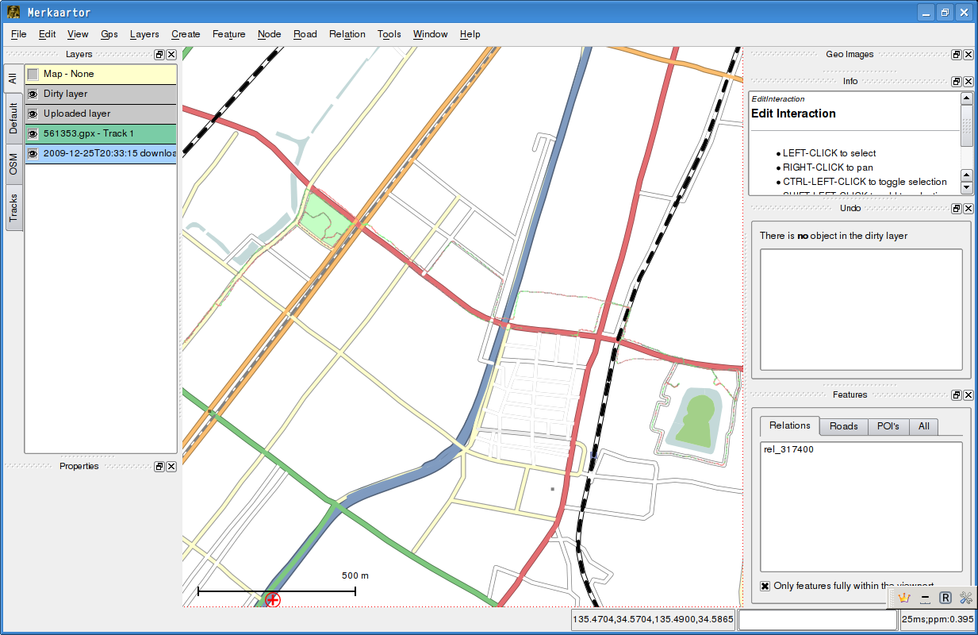This screenshot has width=978, height=635.
Task: Open the Tools menu
Action: 389,34
